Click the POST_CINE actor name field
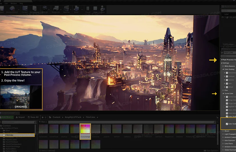 tap(230, 53)
